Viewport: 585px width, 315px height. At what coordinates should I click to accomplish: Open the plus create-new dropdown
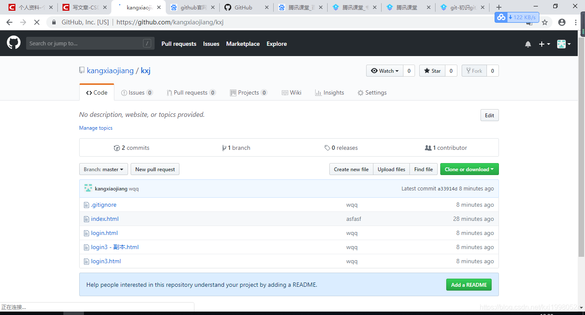(544, 44)
